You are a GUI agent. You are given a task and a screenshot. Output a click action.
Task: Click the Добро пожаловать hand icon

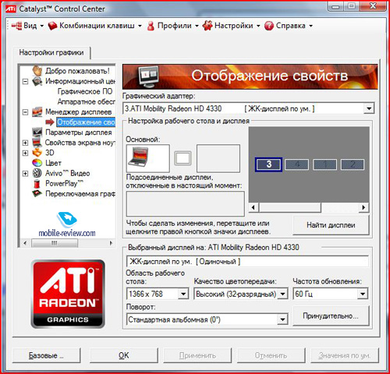click(37, 71)
